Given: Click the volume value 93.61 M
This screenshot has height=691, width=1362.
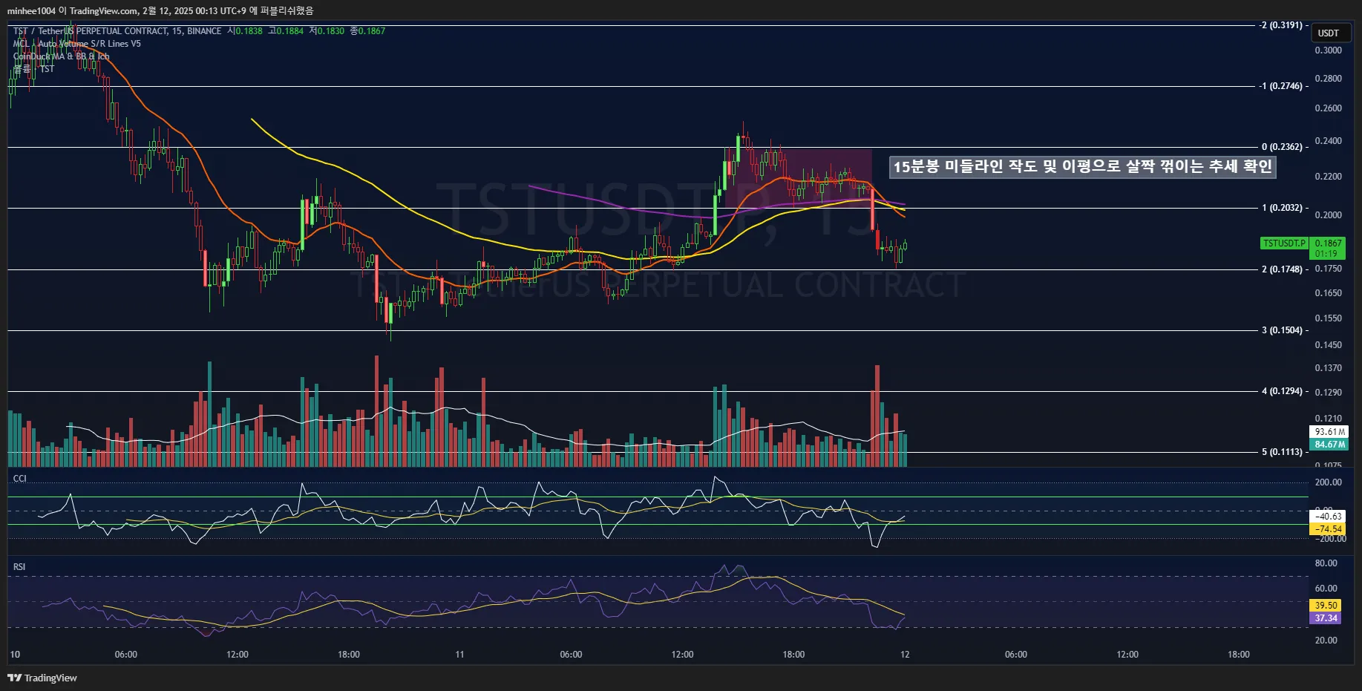Looking at the screenshot, I should 1329,432.
